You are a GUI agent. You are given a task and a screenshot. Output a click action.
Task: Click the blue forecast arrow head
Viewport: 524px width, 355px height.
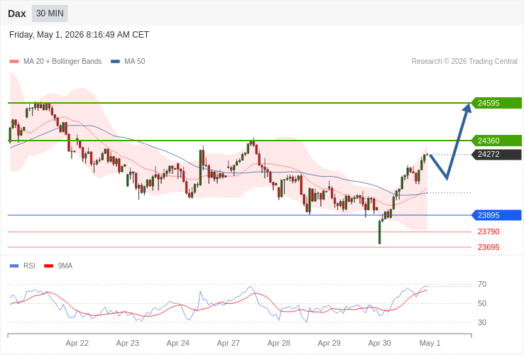click(x=467, y=109)
